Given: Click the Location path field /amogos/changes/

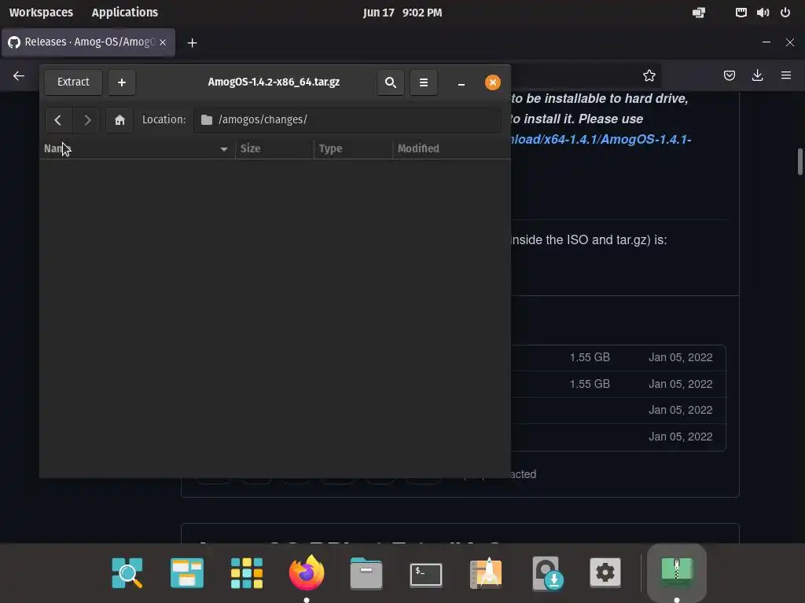Looking at the screenshot, I should [347, 120].
